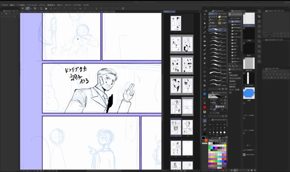
Task: Toggle the checkbox in tool property palette
Action: (211, 113)
